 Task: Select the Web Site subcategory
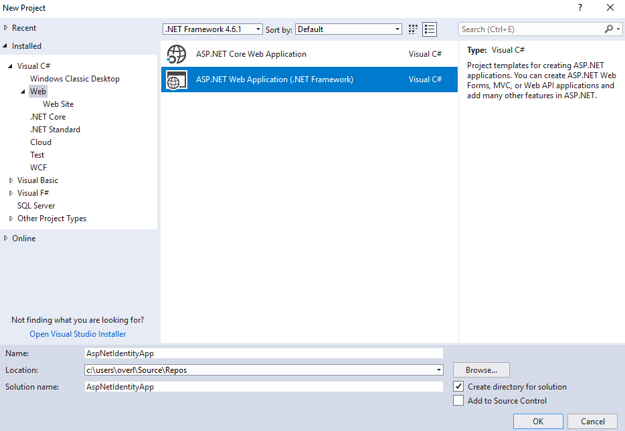(x=58, y=104)
